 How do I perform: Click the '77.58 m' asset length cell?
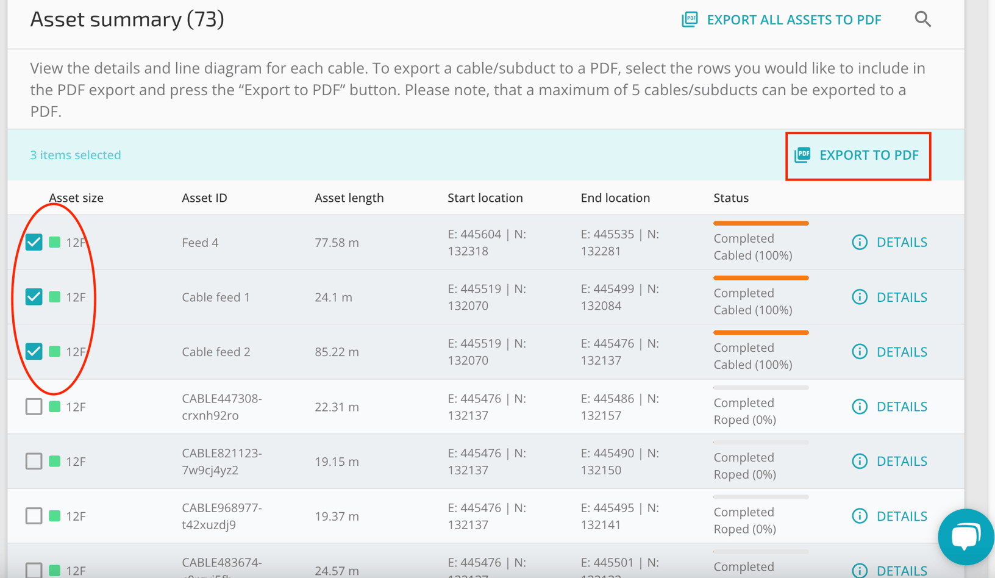coord(337,242)
